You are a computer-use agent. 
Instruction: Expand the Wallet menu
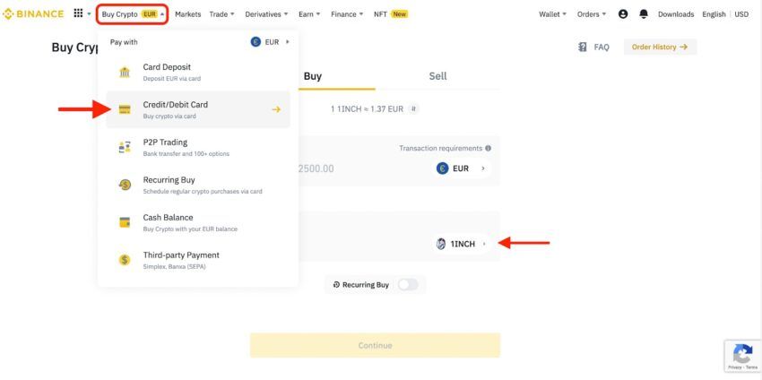552,14
